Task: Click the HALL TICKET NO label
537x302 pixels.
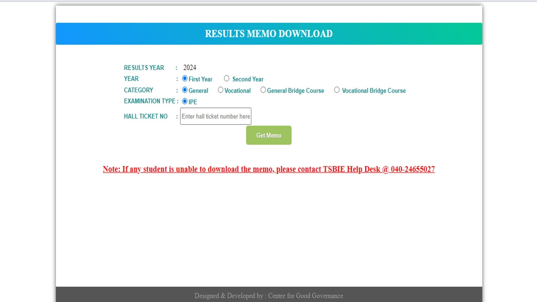Action: click(146, 116)
